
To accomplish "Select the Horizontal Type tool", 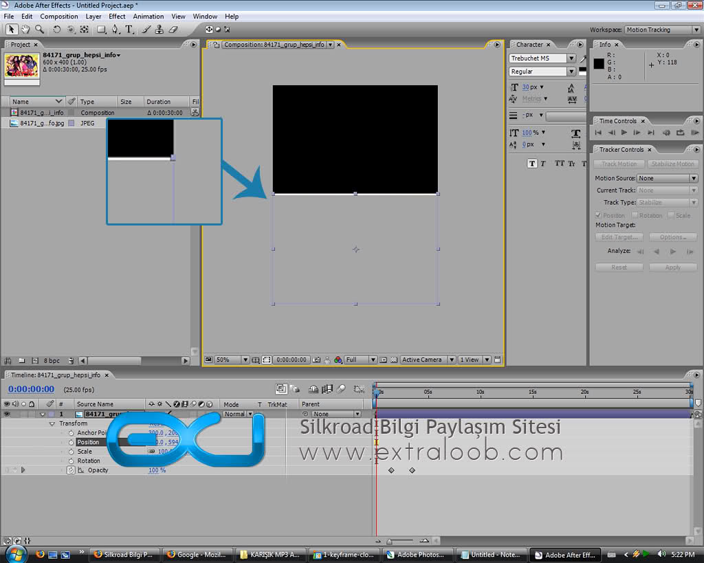I will point(129,30).
